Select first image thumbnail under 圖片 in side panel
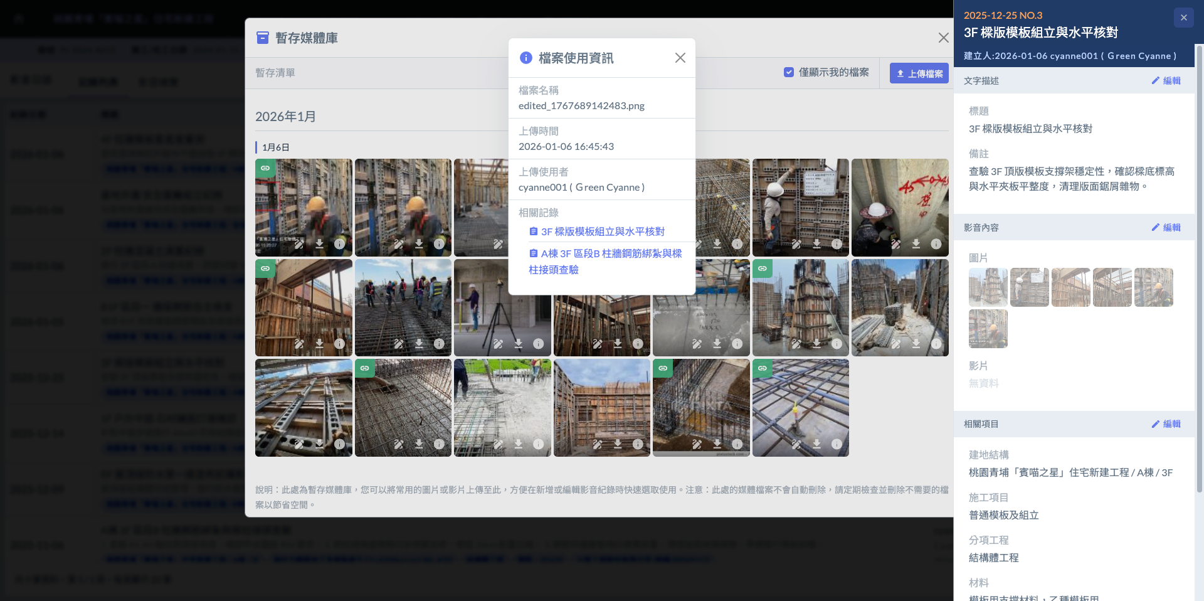 click(x=988, y=287)
